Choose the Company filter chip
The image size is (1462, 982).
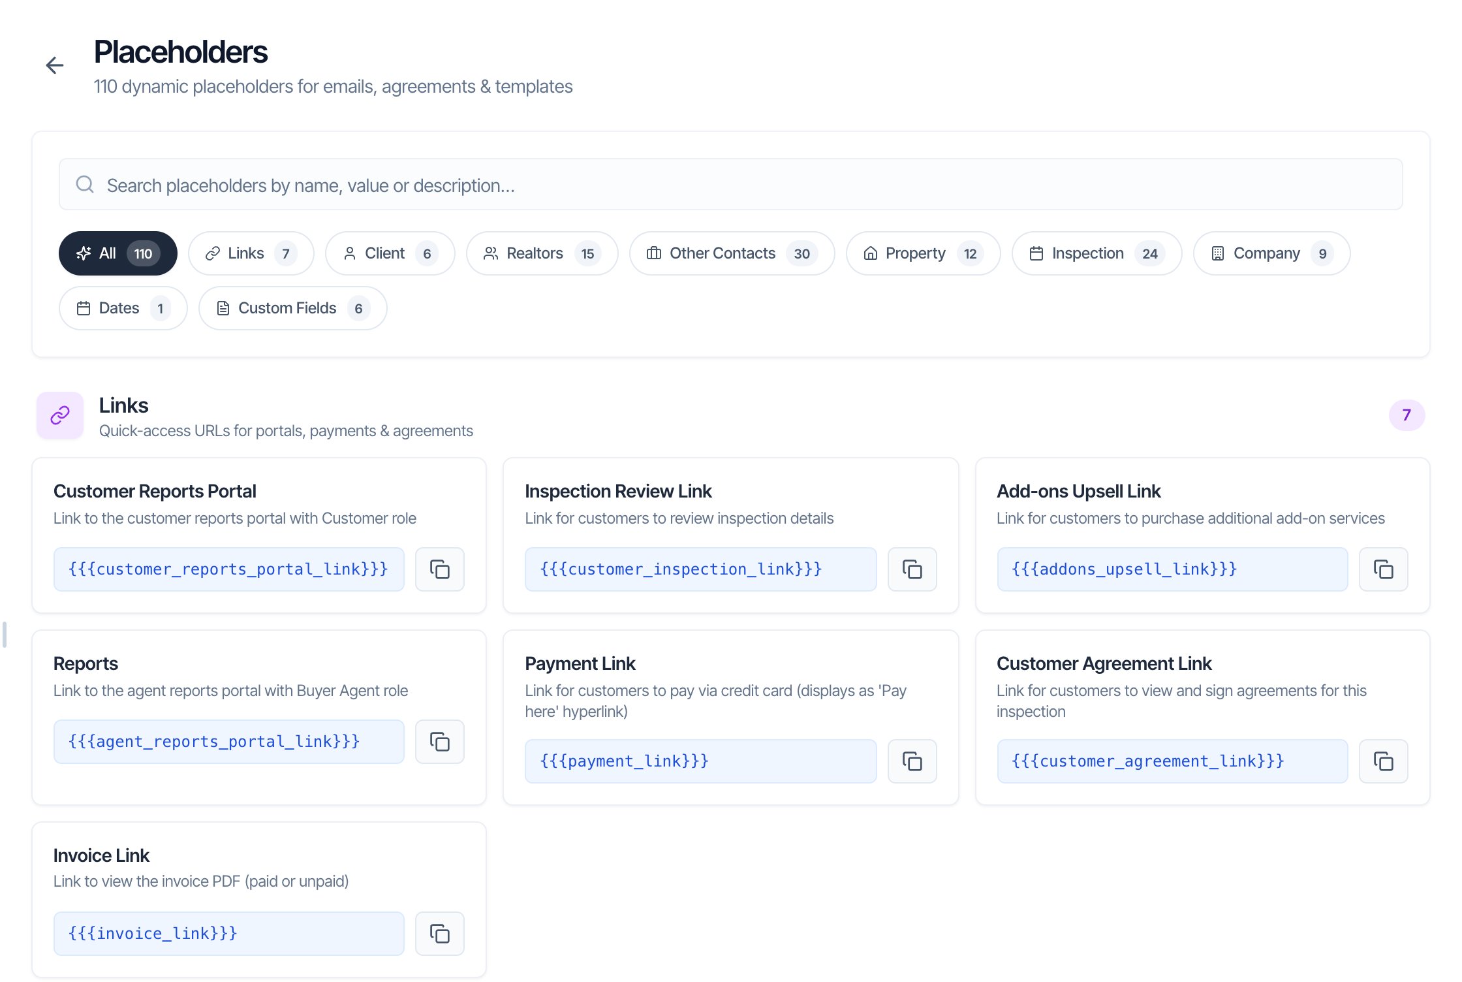[1272, 253]
